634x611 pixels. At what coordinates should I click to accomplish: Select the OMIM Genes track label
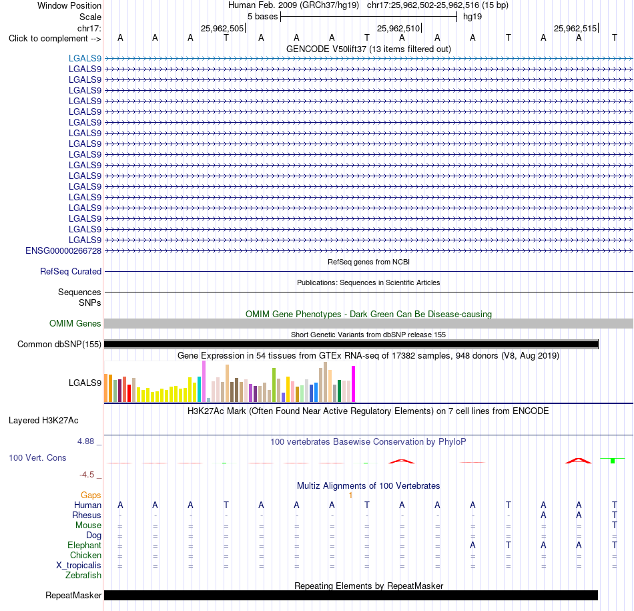[75, 323]
